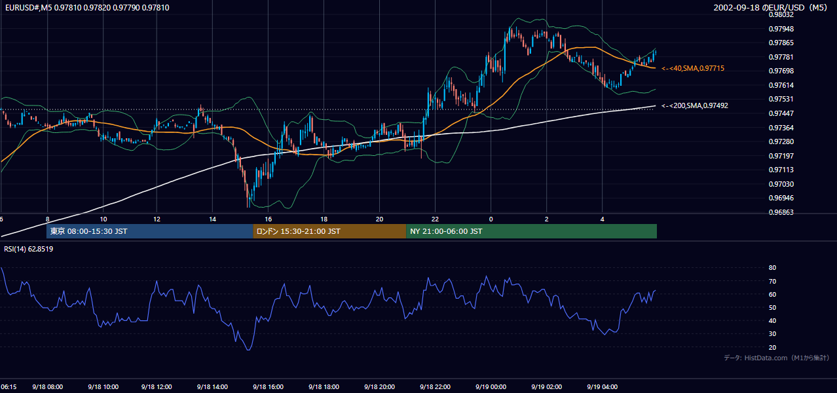Click the 9/19 00:00 date axis label
This screenshot has width=837, height=393.
click(x=491, y=387)
